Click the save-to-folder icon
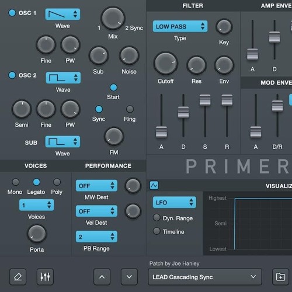Viewport: 292px width, 292px height. (x=280, y=277)
